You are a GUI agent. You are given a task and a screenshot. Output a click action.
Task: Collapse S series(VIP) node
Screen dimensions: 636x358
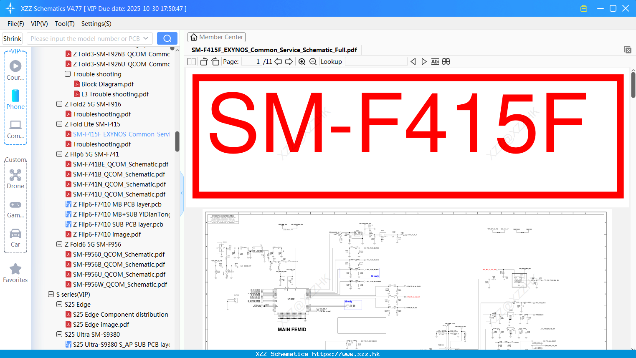pos(51,294)
